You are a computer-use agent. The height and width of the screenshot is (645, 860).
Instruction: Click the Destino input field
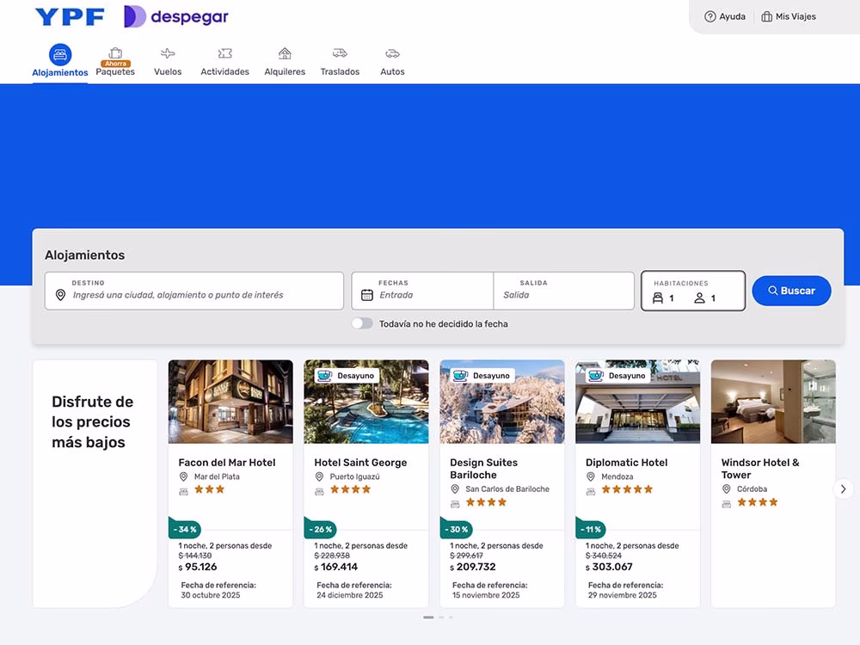pos(193,292)
